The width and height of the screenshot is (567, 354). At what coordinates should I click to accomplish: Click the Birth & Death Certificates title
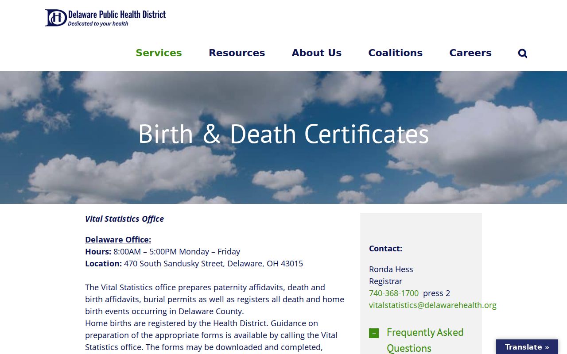point(283,134)
